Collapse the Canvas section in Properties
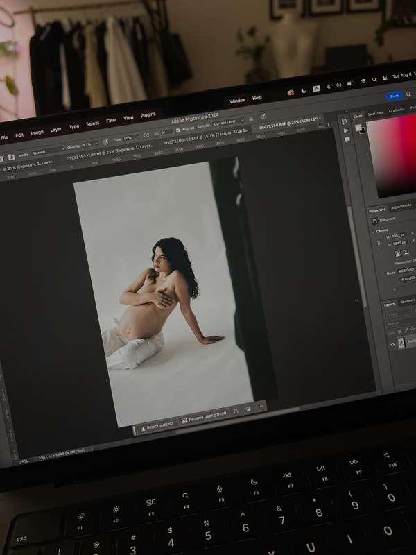Image resolution: width=416 pixels, height=555 pixels. (x=373, y=232)
